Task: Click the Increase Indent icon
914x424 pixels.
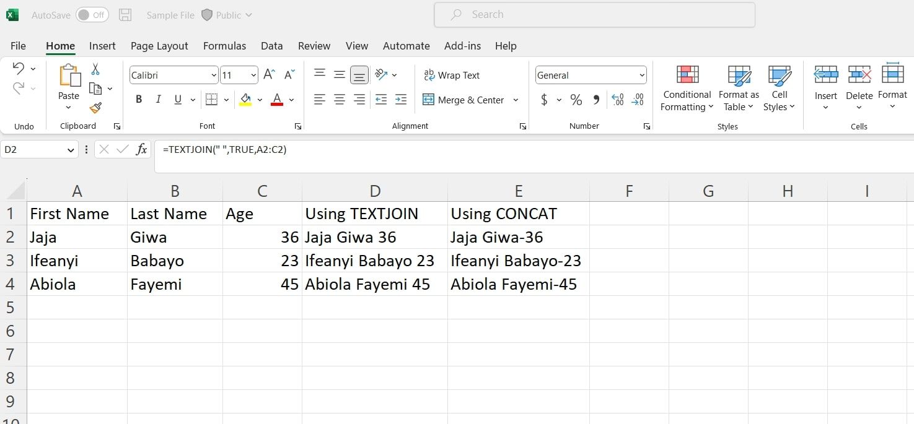Action: (x=401, y=99)
